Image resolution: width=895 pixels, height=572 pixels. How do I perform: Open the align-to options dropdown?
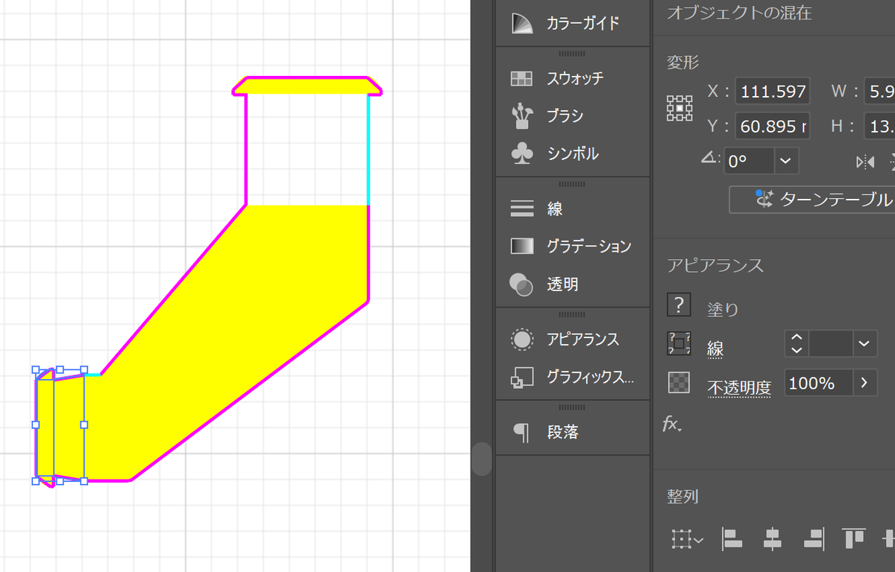point(687,538)
